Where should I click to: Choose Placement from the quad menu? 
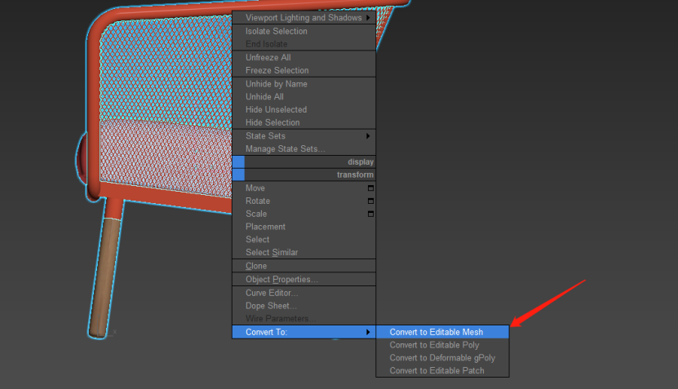pyautogui.click(x=304, y=227)
